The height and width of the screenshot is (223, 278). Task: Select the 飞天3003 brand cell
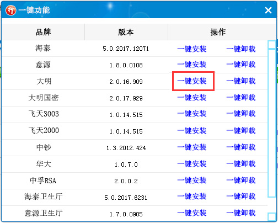(44, 114)
